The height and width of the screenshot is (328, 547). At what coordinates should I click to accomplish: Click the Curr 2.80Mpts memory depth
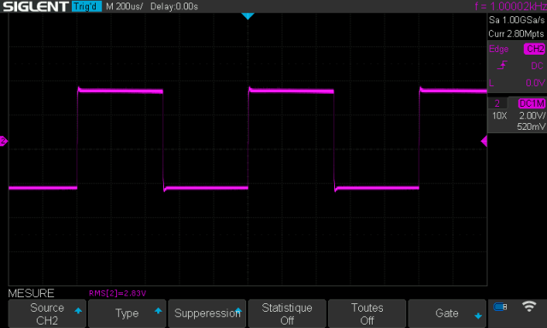(516, 34)
